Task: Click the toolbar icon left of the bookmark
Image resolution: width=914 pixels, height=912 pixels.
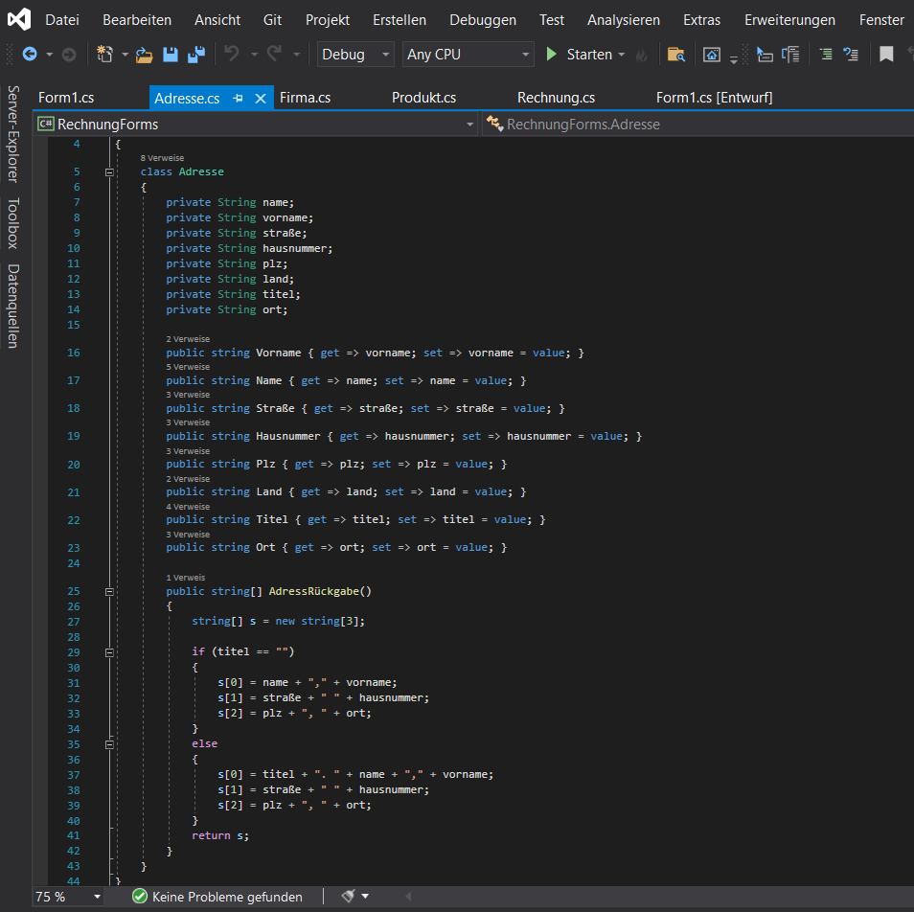Action: [x=851, y=55]
